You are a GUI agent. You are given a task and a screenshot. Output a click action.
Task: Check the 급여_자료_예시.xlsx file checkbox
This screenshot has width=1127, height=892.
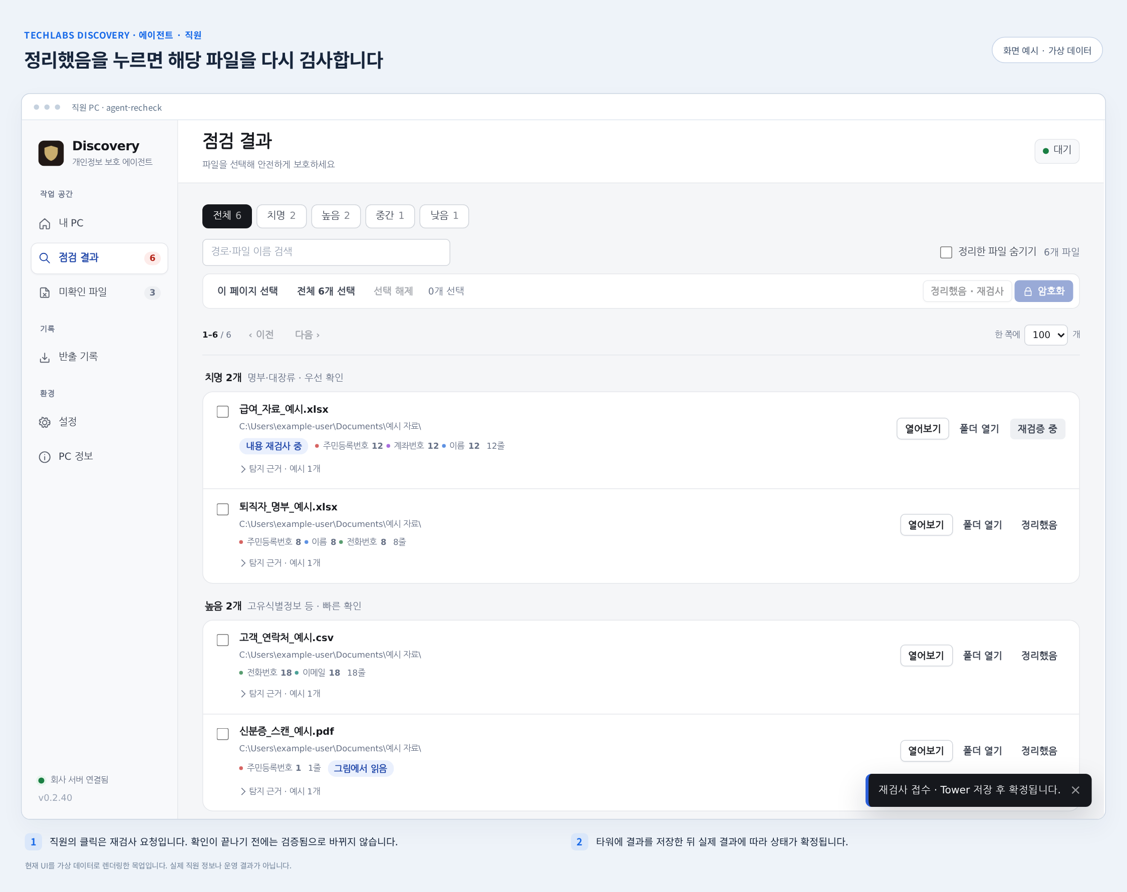[222, 412]
